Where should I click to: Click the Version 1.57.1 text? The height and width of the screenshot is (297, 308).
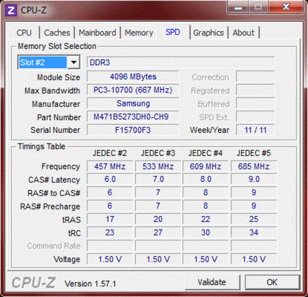click(x=90, y=284)
